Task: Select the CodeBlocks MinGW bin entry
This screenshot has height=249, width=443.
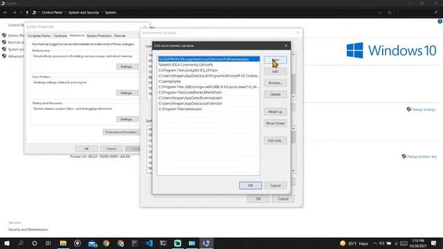Action: tap(209, 92)
